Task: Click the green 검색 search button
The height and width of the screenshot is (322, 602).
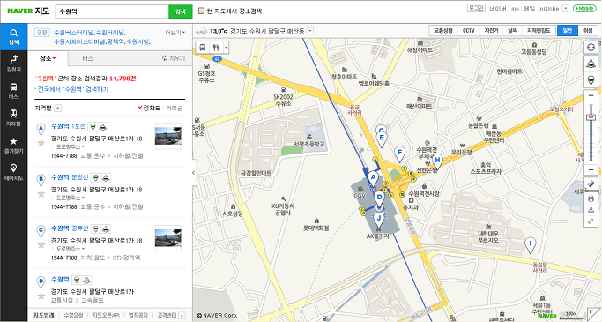Action: click(x=181, y=11)
